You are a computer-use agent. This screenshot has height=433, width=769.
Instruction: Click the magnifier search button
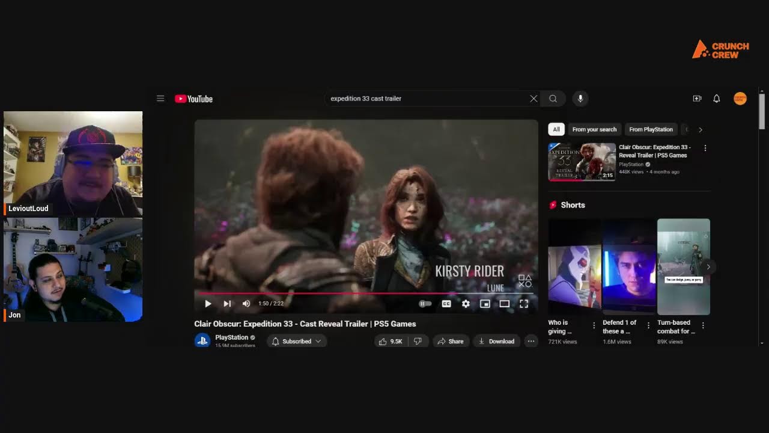(x=553, y=99)
